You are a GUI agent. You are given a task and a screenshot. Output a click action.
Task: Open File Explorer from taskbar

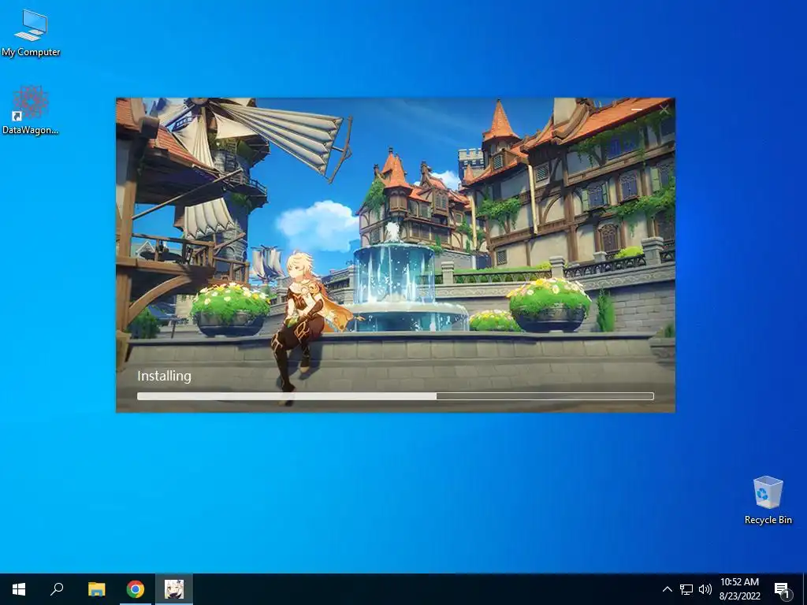coord(96,589)
